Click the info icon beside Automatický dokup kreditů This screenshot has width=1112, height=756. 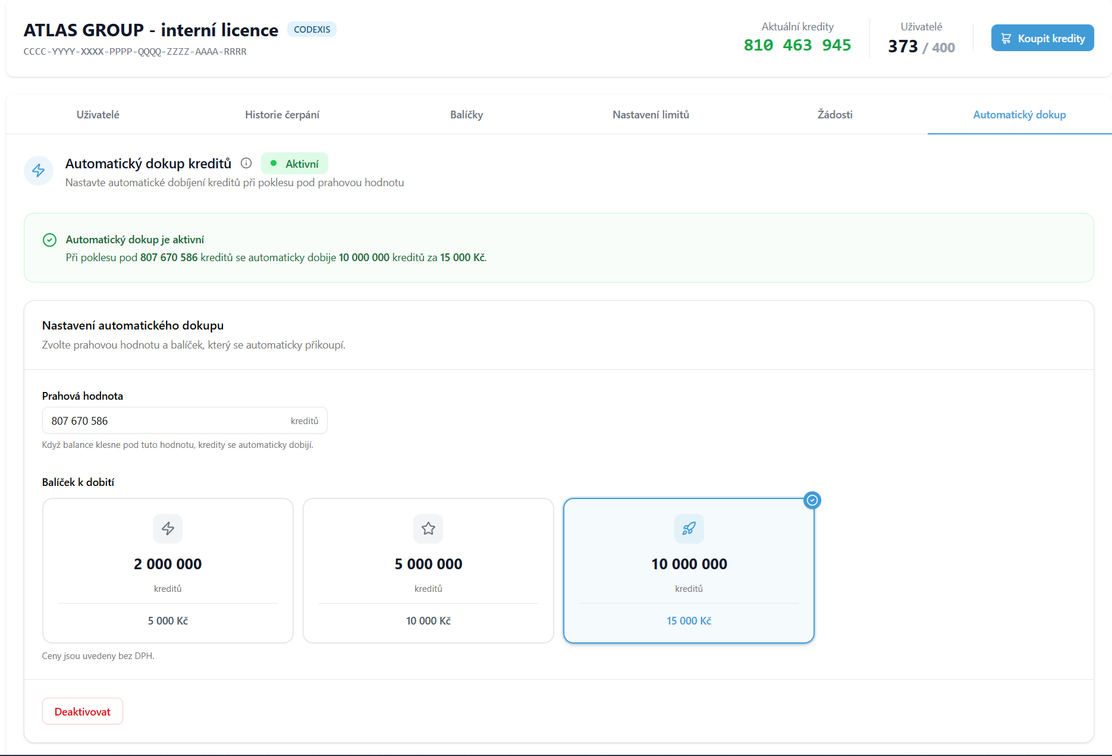(246, 164)
